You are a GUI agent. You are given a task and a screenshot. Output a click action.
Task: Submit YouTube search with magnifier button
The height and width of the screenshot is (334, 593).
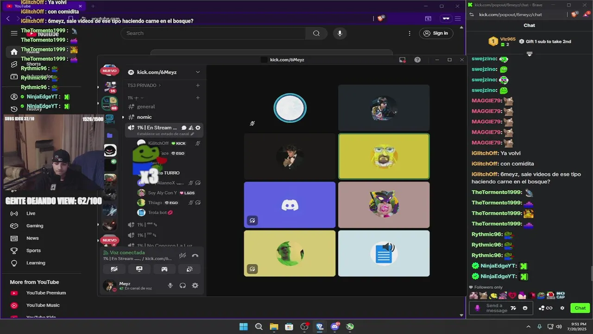click(x=316, y=33)
